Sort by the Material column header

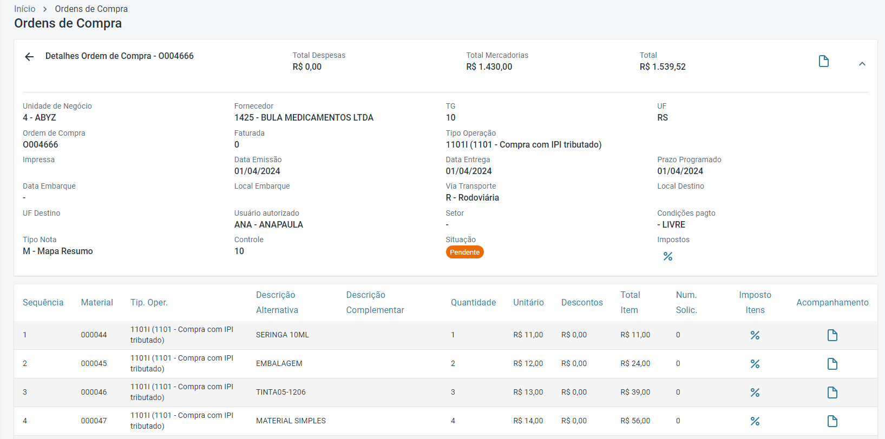(x=97, y=302)
